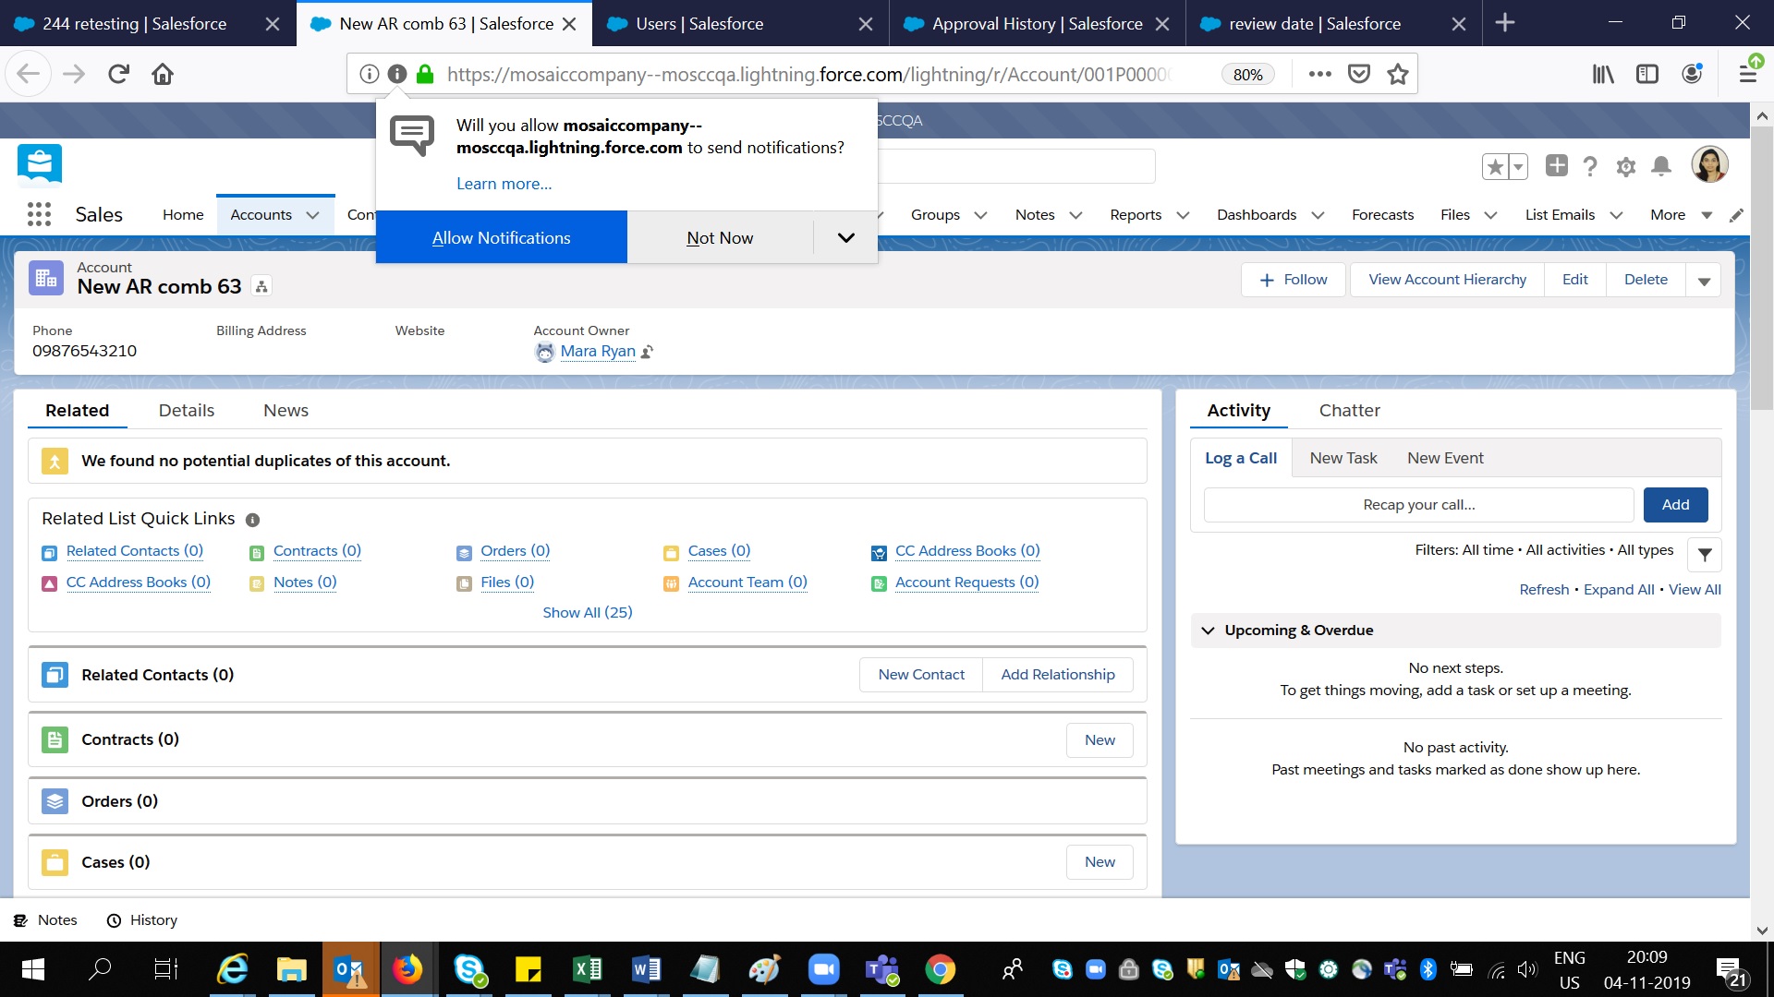Screen dimensions: 1774x997
Task: Switch to the Details tab
Action: (x=186, y=411)
